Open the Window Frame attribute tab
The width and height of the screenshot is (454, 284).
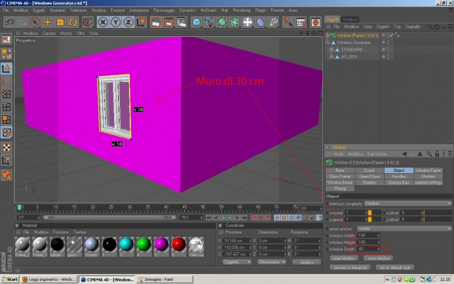click(x=428, y=171)
